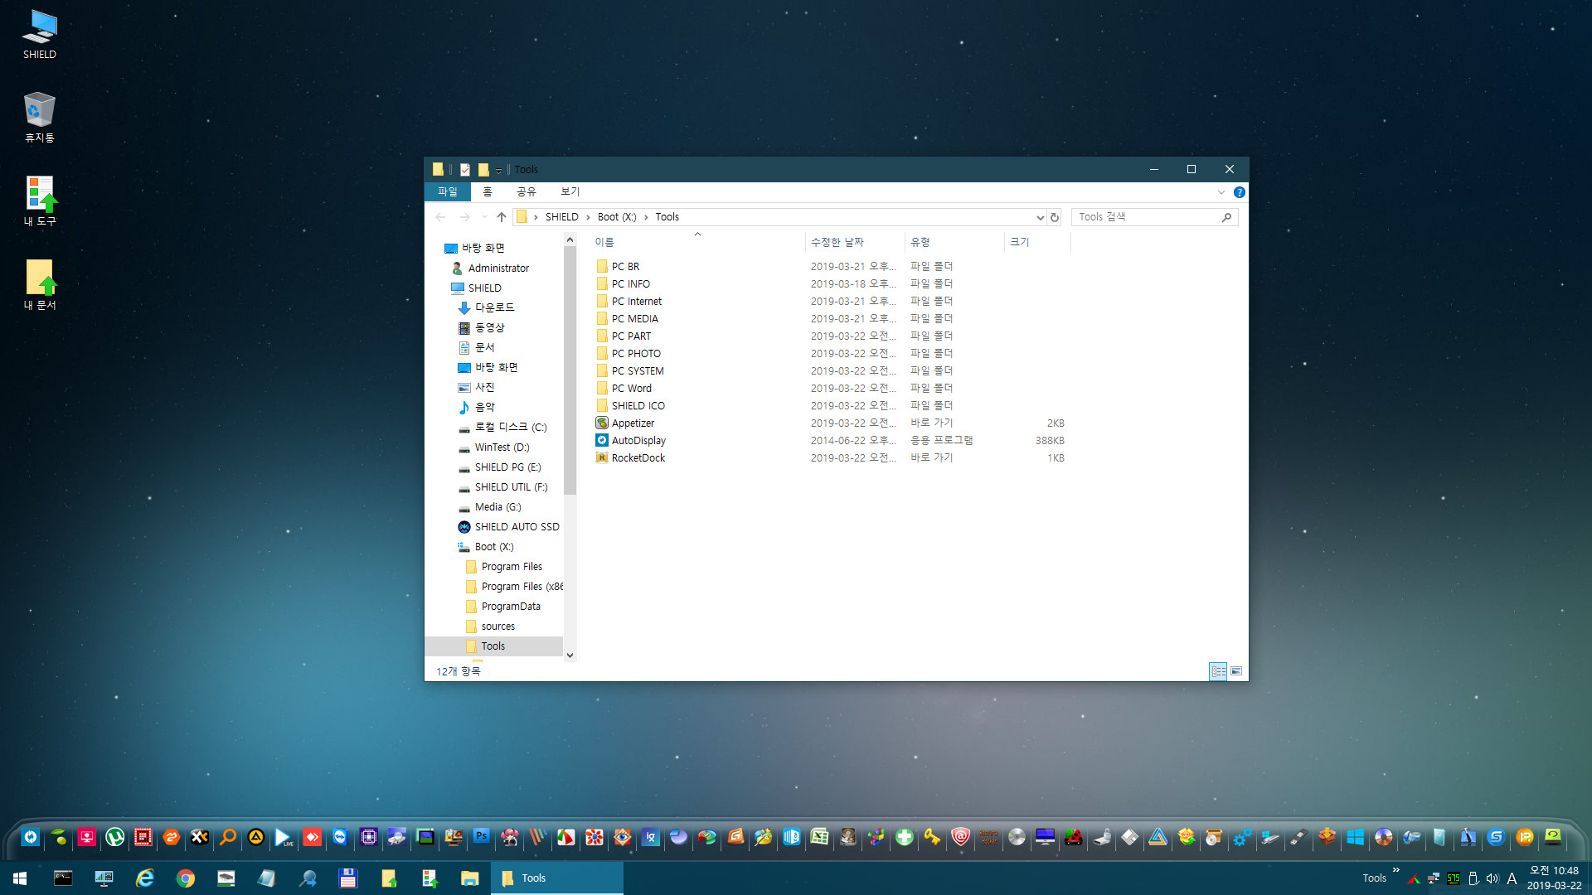Sort by the 크기 column header
The height and width of the screenshot is (895, 1592).
tap(1037, 242)
